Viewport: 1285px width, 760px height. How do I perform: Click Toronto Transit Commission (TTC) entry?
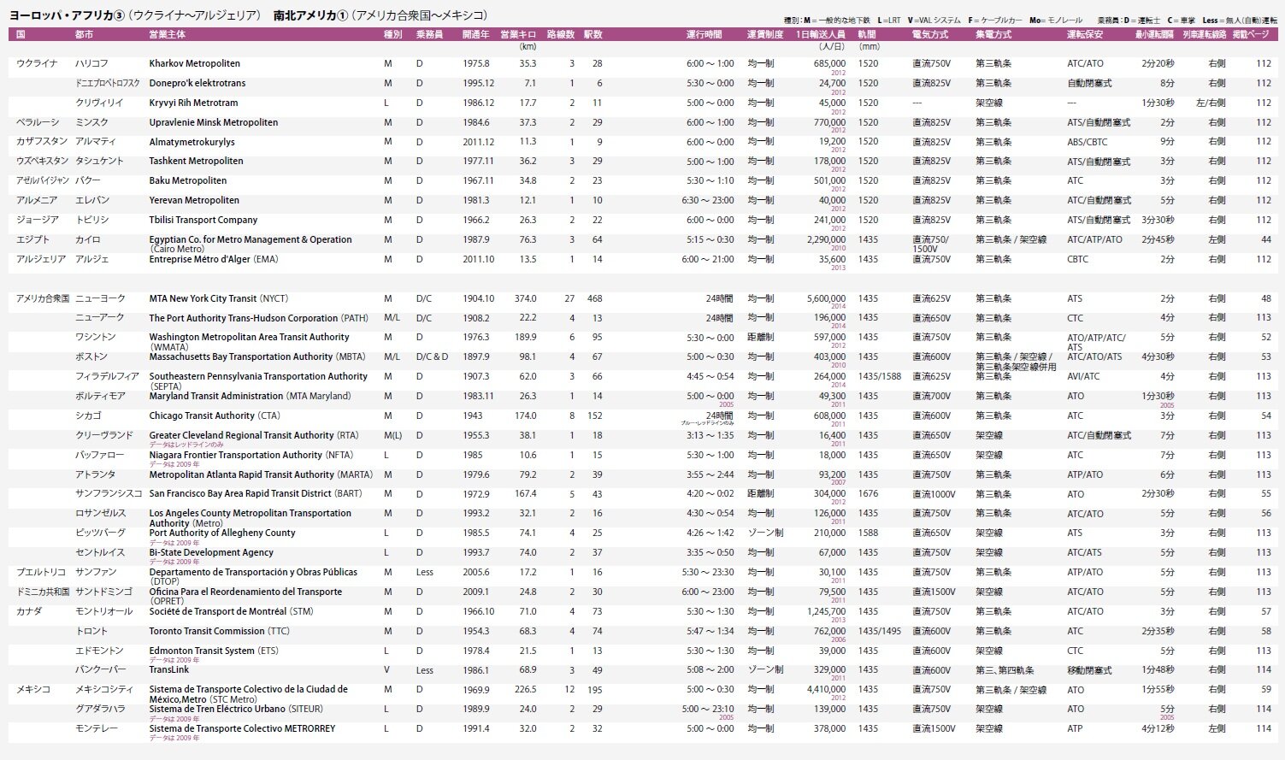[220, 631]
